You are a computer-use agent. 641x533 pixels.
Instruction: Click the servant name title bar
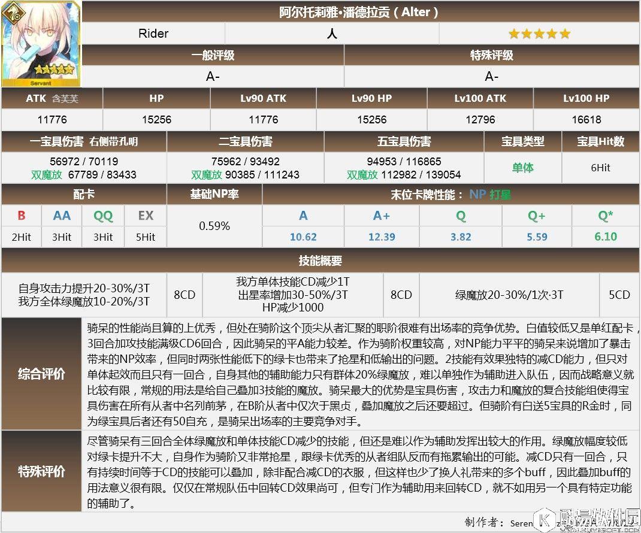(359, 11)
